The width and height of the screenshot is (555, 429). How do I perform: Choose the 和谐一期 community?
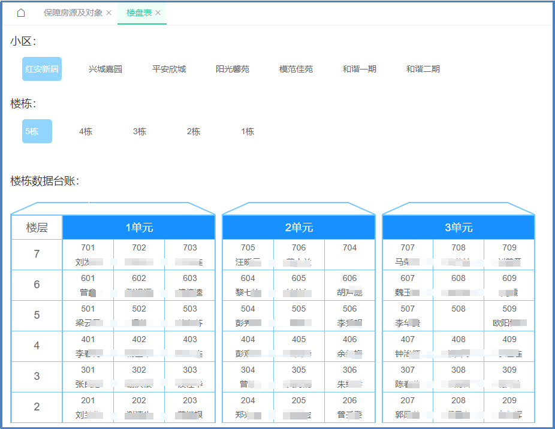360,69
